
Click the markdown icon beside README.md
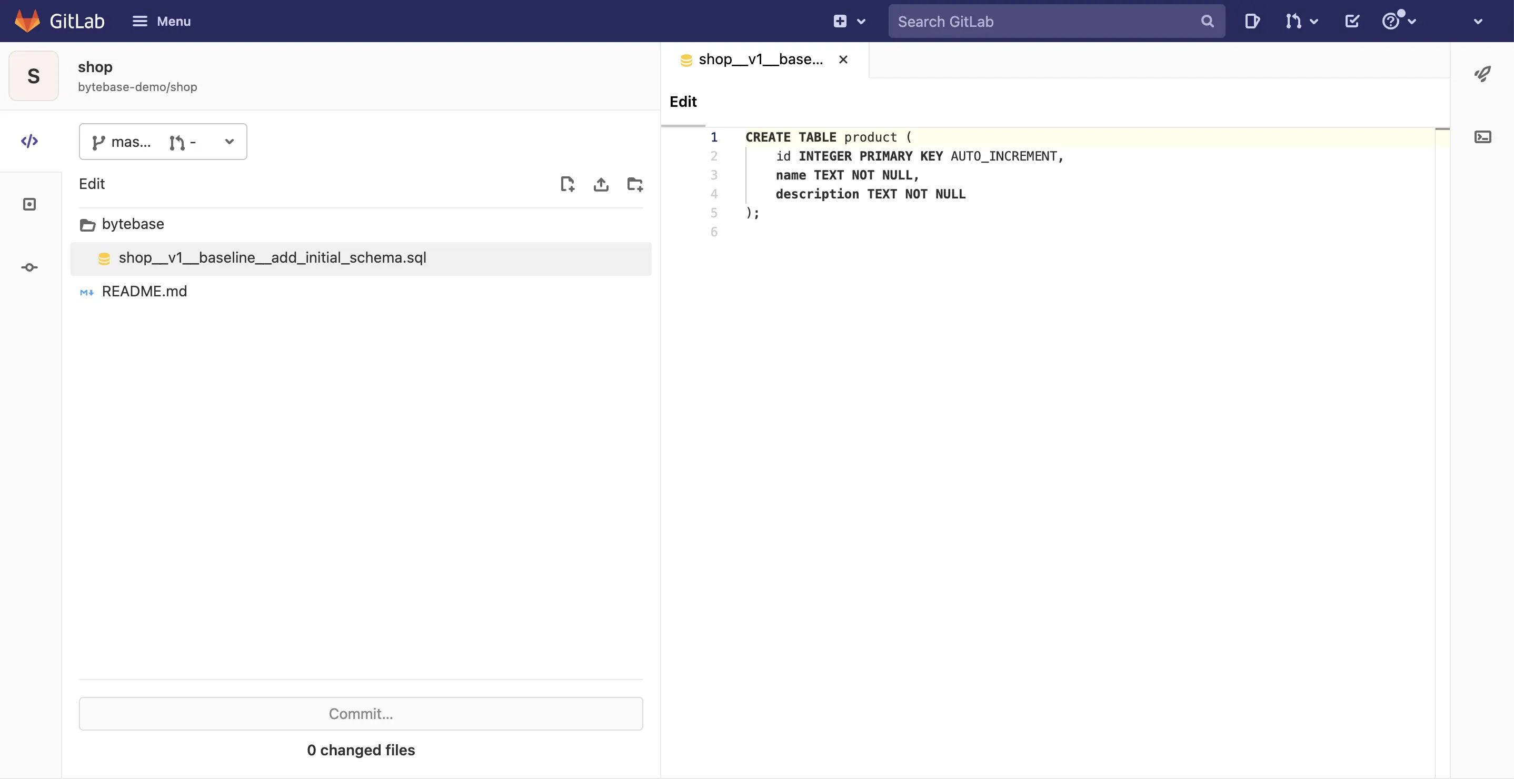[87, 292]
